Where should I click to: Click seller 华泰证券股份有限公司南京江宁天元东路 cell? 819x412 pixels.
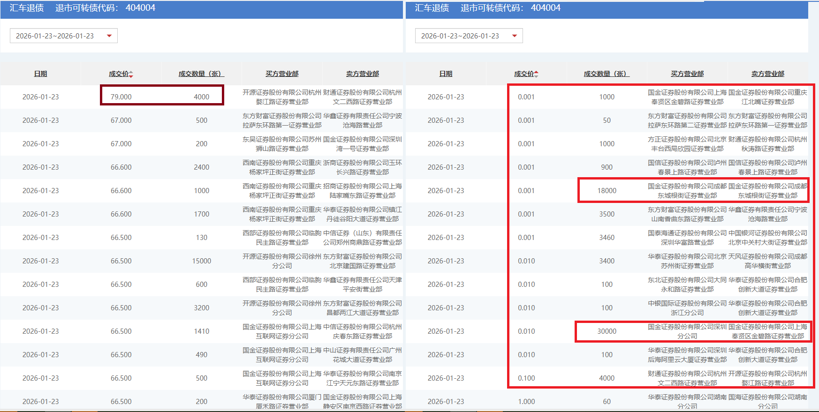pyautogui.click(x=363, y=378)
